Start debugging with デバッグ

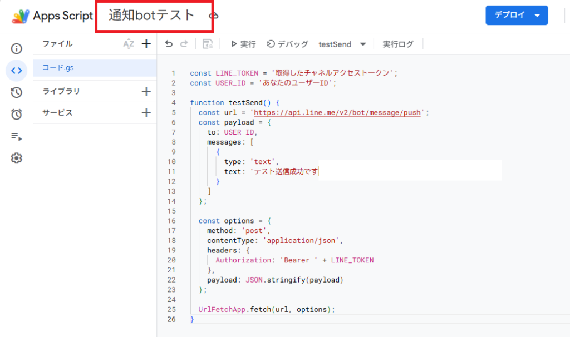click(287, 44)
